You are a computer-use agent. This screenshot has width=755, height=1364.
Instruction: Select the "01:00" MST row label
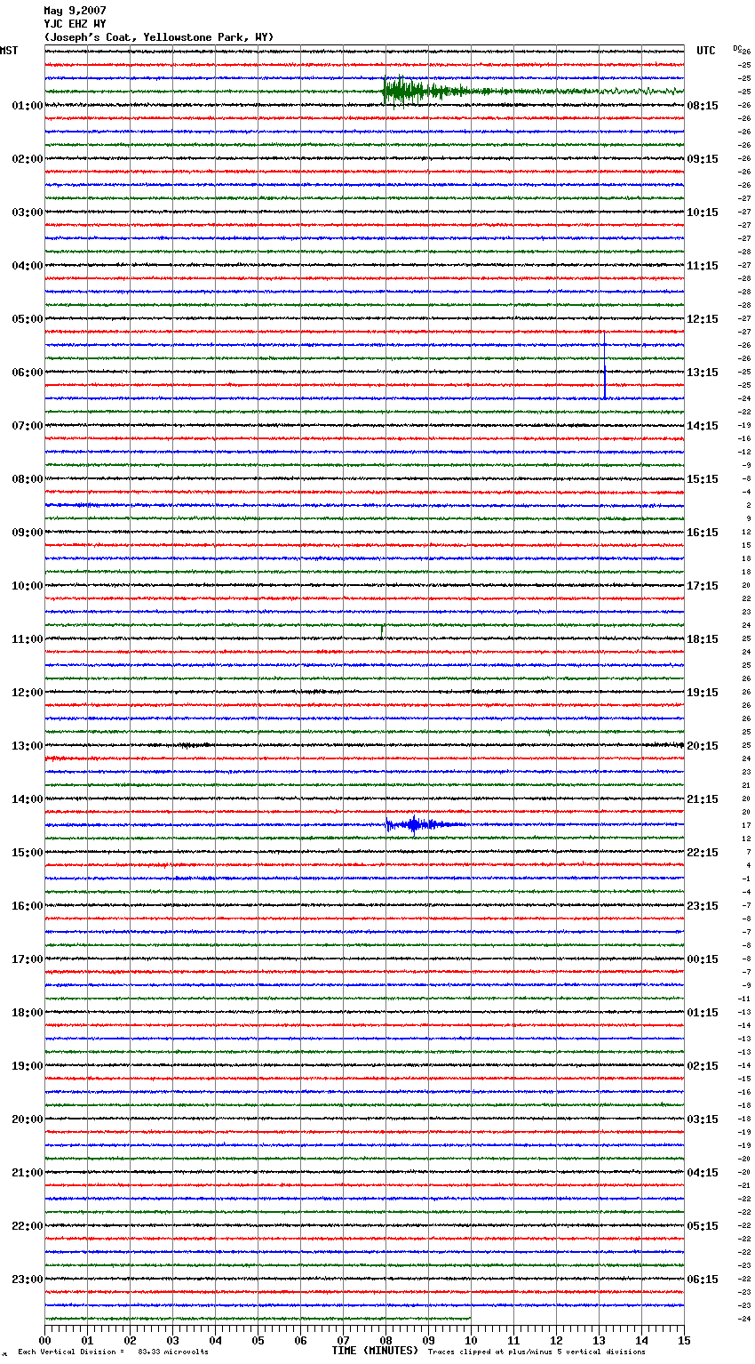28,106
